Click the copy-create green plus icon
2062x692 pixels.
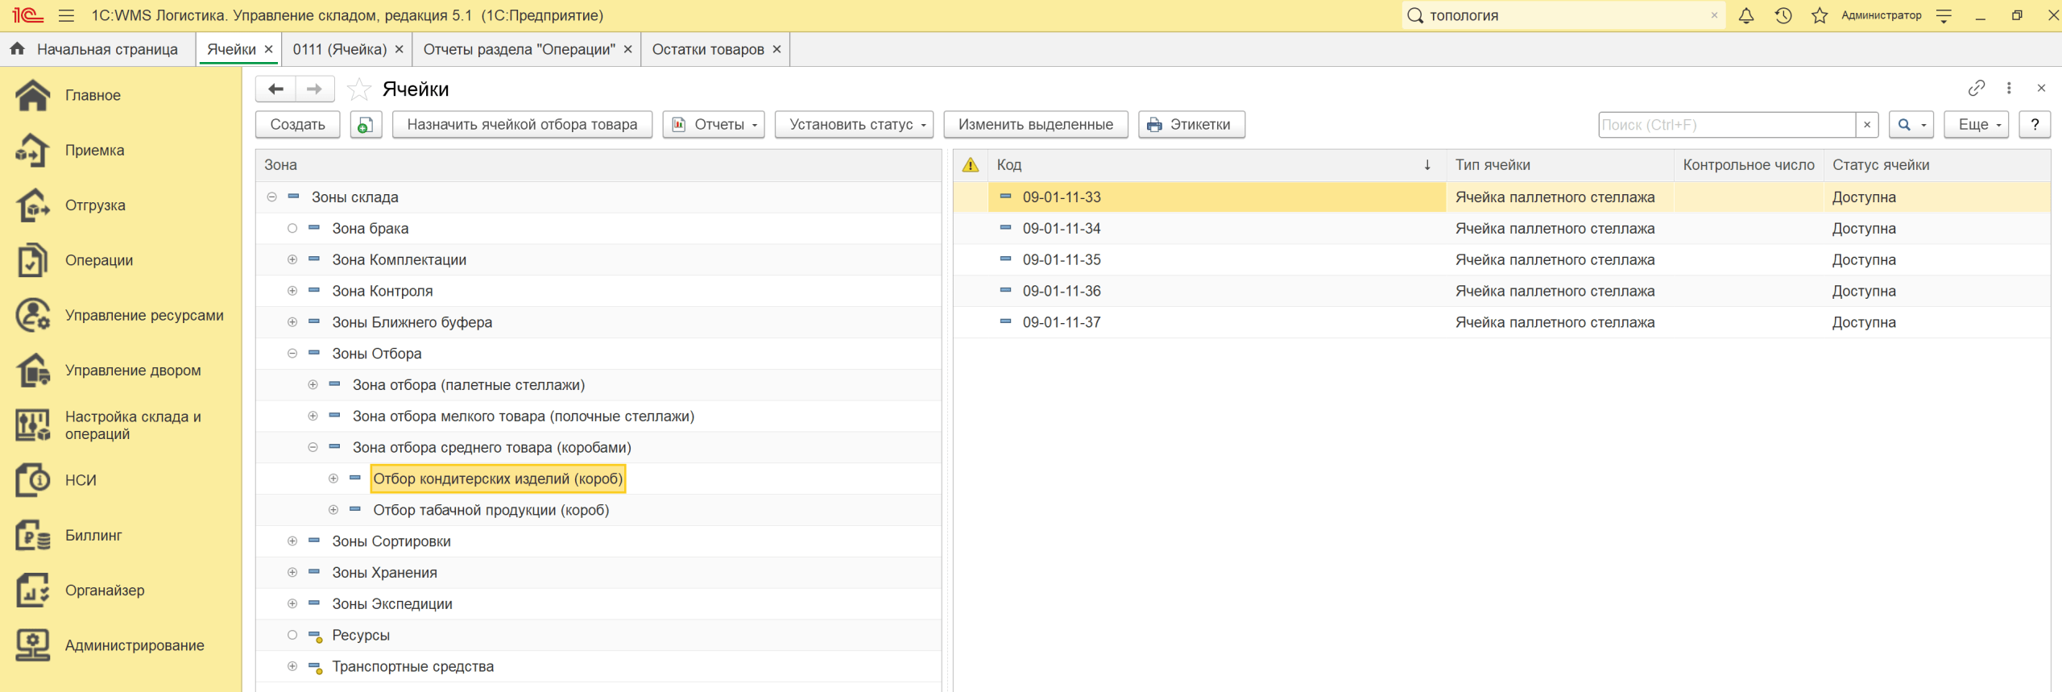(x=366, y=125)
